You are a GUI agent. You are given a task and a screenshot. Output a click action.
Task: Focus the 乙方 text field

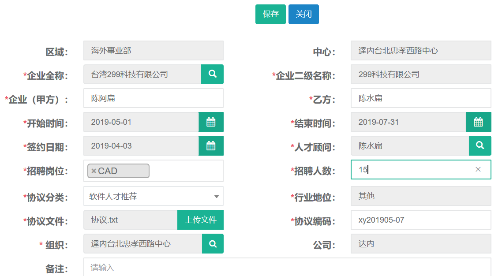point(420,98)
